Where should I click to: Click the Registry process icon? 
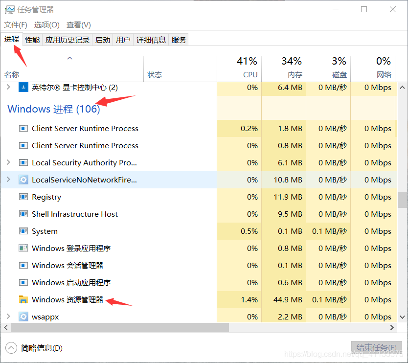pos(23,197)
